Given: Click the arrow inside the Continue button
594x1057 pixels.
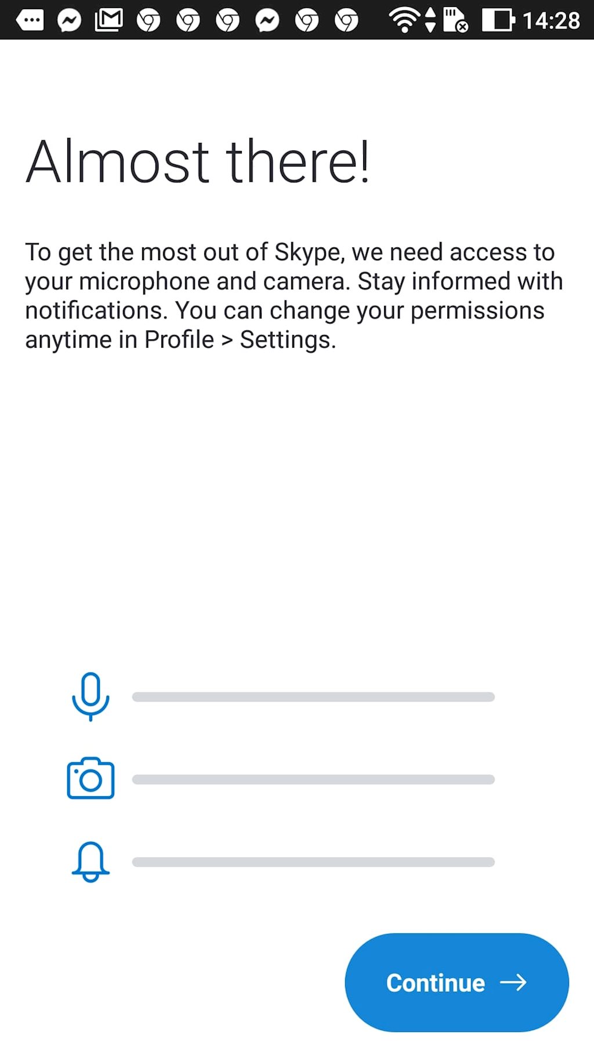Looking at the screenshot, I should click(x=513, y=982).
